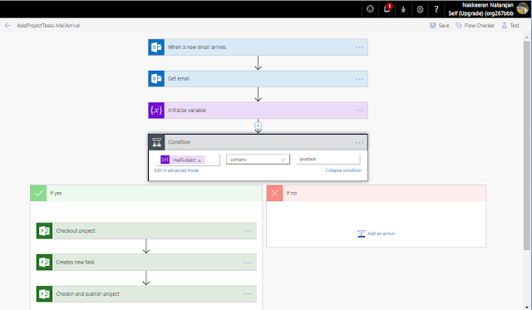532x310 pixels.
Task: Click the insert step plus above Condition
Action: click(258, 125)
